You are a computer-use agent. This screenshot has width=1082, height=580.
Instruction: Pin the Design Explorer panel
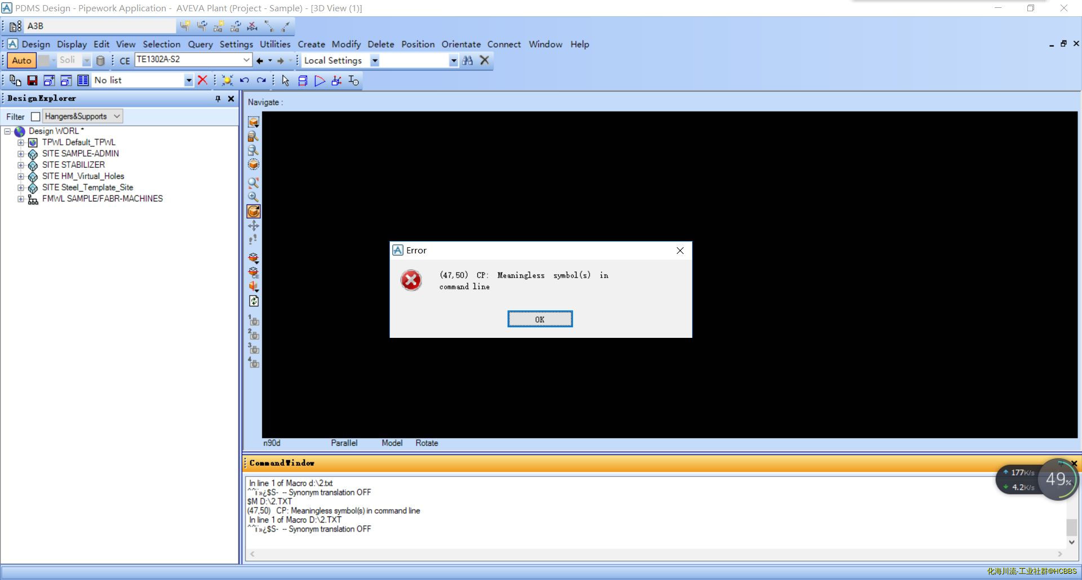218,99
